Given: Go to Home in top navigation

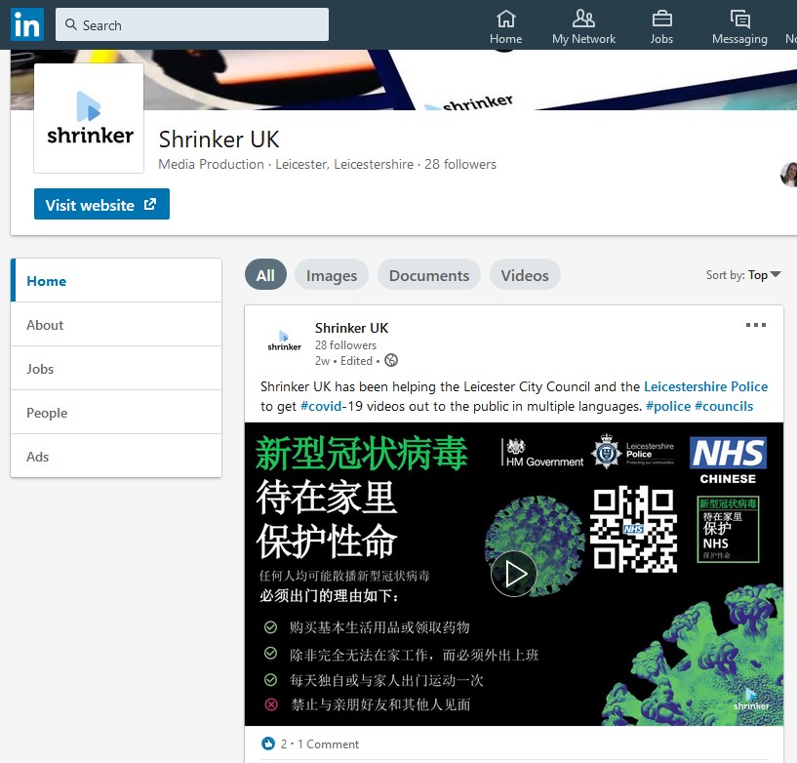Looking at the screenshot, I should 505,27.
